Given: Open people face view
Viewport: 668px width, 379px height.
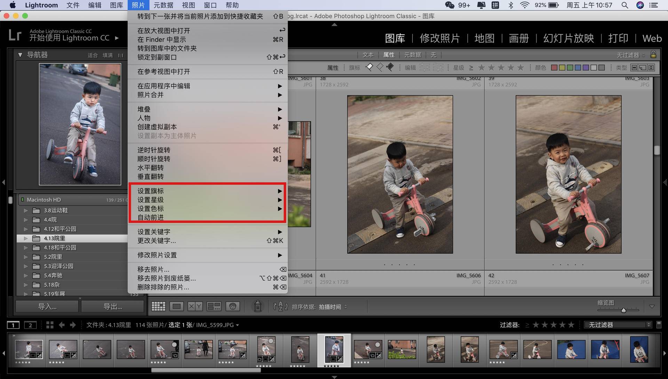Looking at the screenshot, I should pos(232,306).
